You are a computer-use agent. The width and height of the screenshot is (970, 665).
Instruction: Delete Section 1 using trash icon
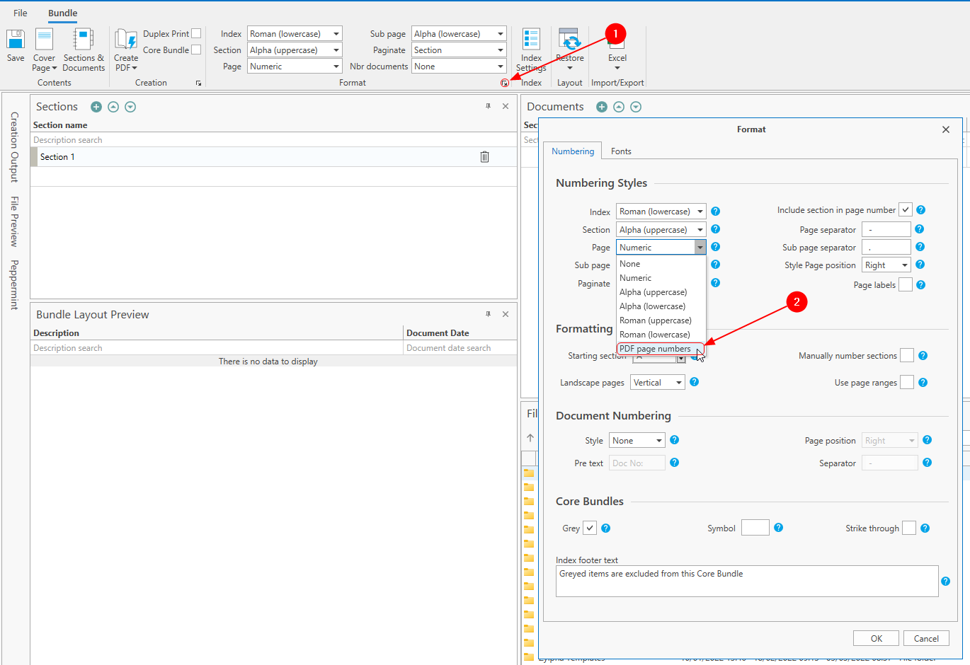click(x=484, y=157)
